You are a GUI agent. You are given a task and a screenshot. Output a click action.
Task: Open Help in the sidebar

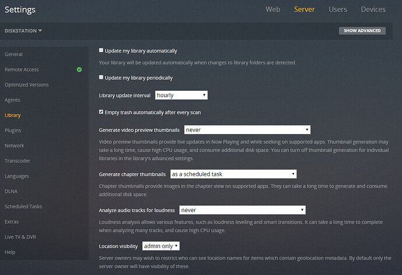[10, 252]
